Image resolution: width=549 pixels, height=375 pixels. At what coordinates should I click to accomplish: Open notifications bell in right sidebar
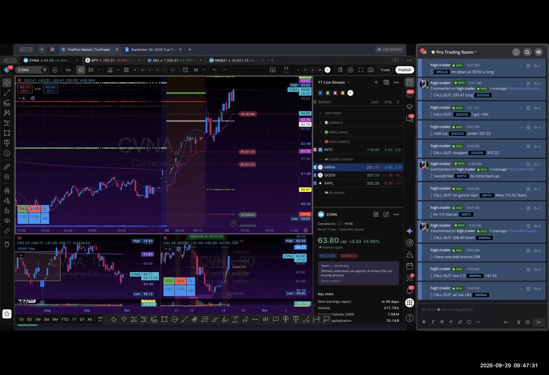[409, 291]
